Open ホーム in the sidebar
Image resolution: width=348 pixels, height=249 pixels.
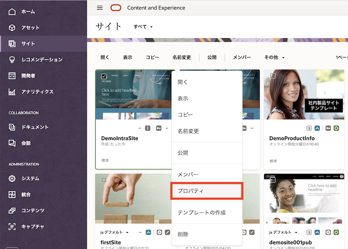click(x=28, y=12)
